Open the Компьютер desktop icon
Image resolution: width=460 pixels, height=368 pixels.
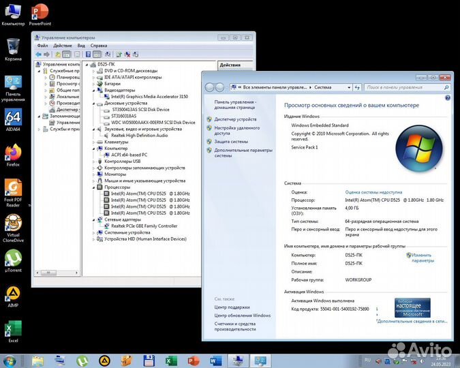tap(13, 14)
